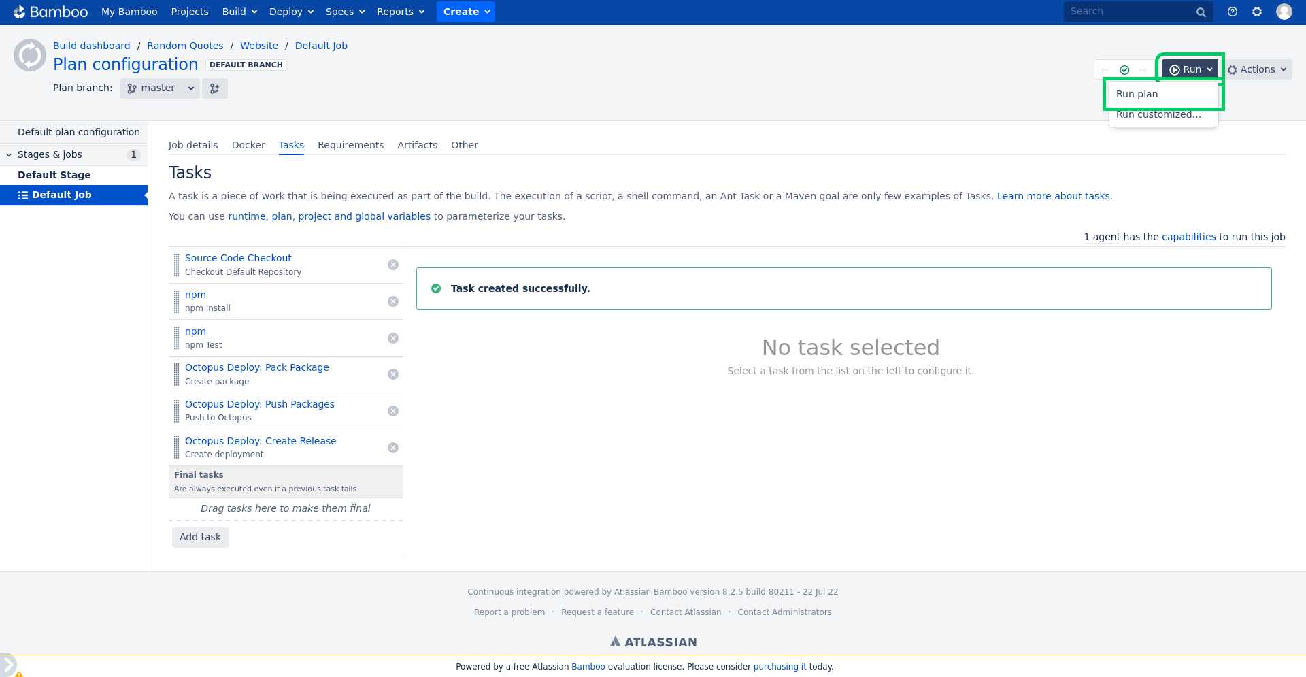
Task: Click the create plan branch icon
Action: 215,88
